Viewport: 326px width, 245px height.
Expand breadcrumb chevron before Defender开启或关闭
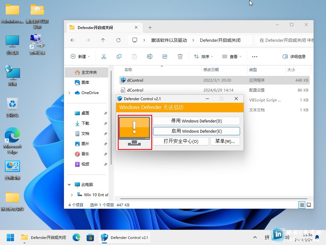pos(193,40)
